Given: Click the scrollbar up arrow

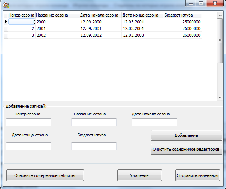Looking at the screenshot, I should (220, 15).
